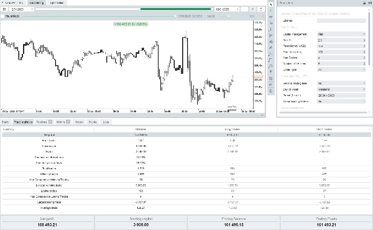
Task: Click the License input field
Action: pyautogui.click(x=341, y=20)
